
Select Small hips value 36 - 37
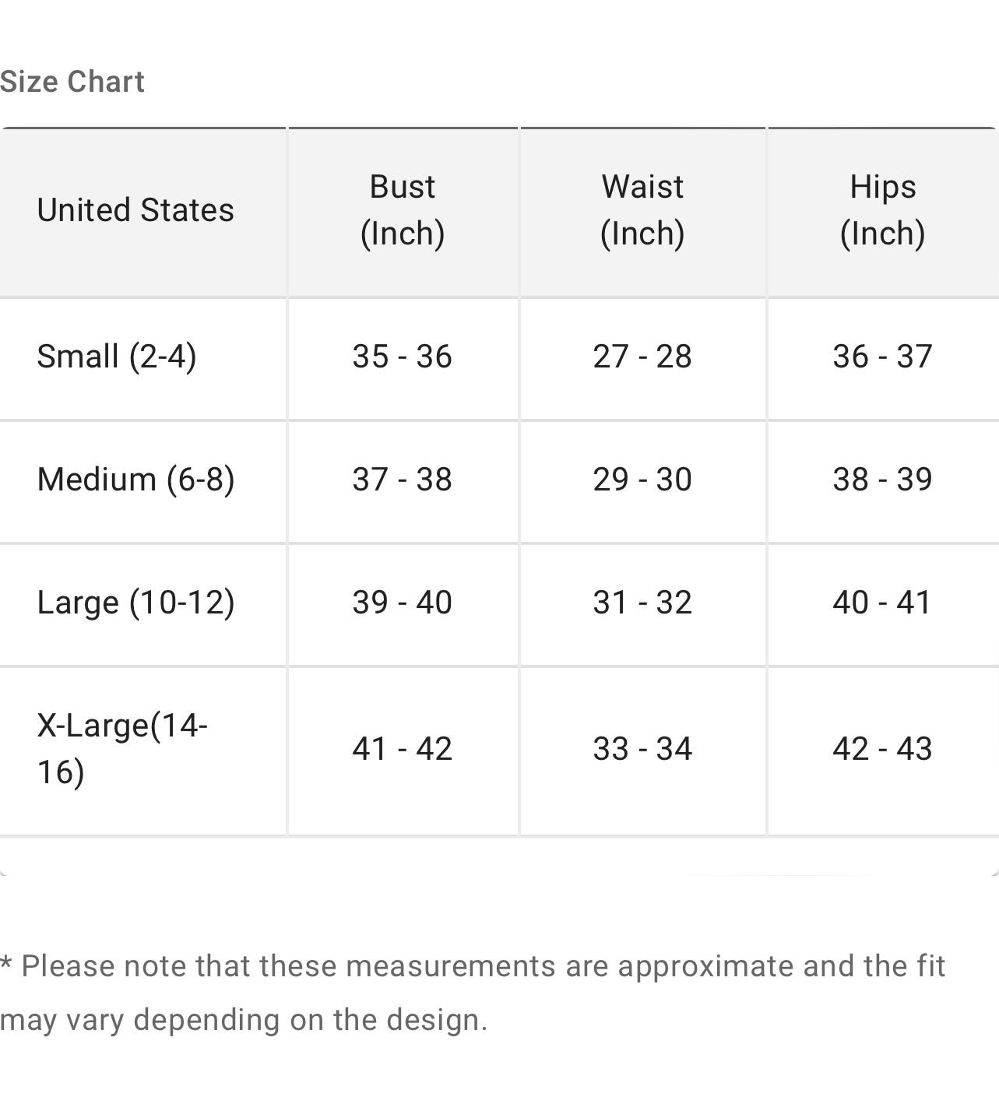tap(882, 357)
